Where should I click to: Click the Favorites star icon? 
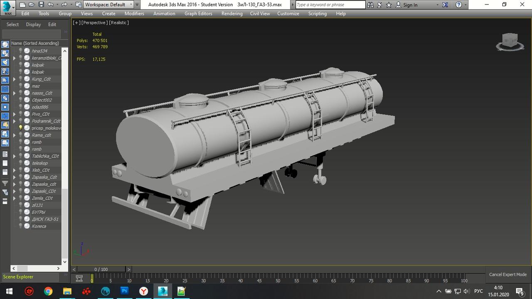click(x=389, y=5)
